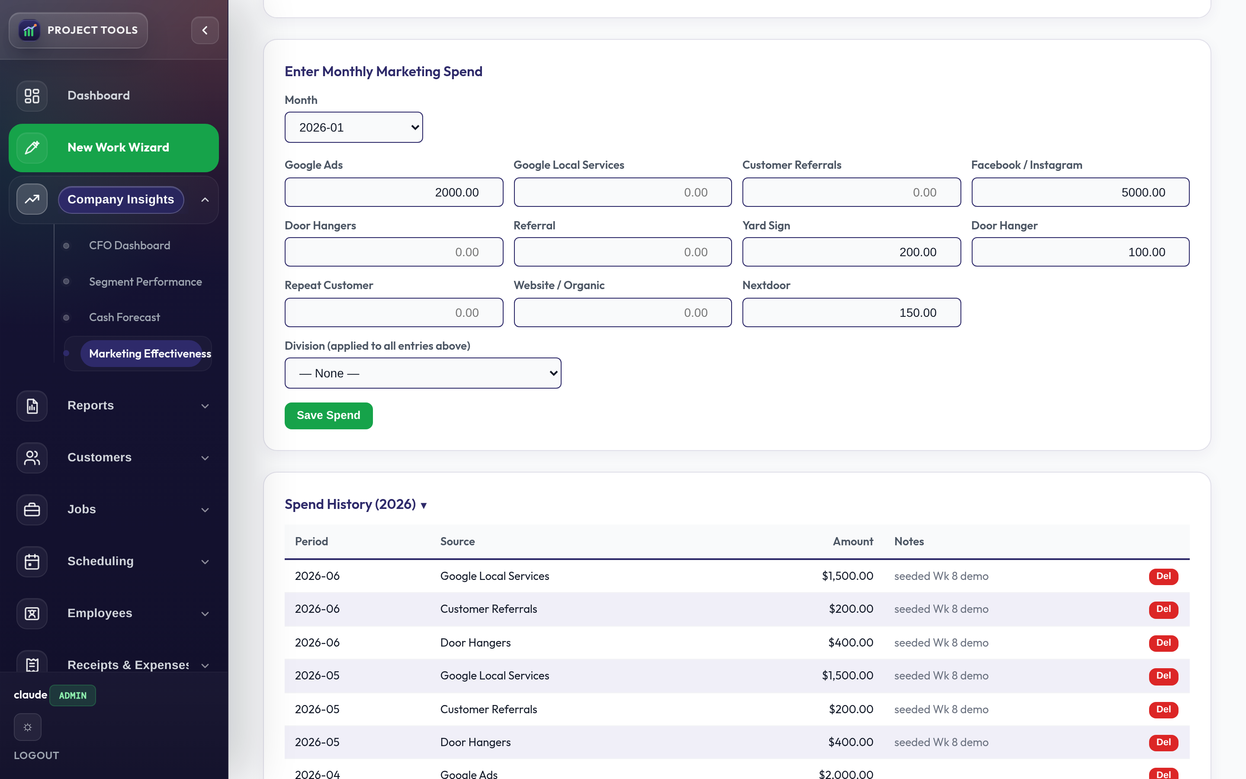Open the Division dropdown showing None

coord(423,373)
